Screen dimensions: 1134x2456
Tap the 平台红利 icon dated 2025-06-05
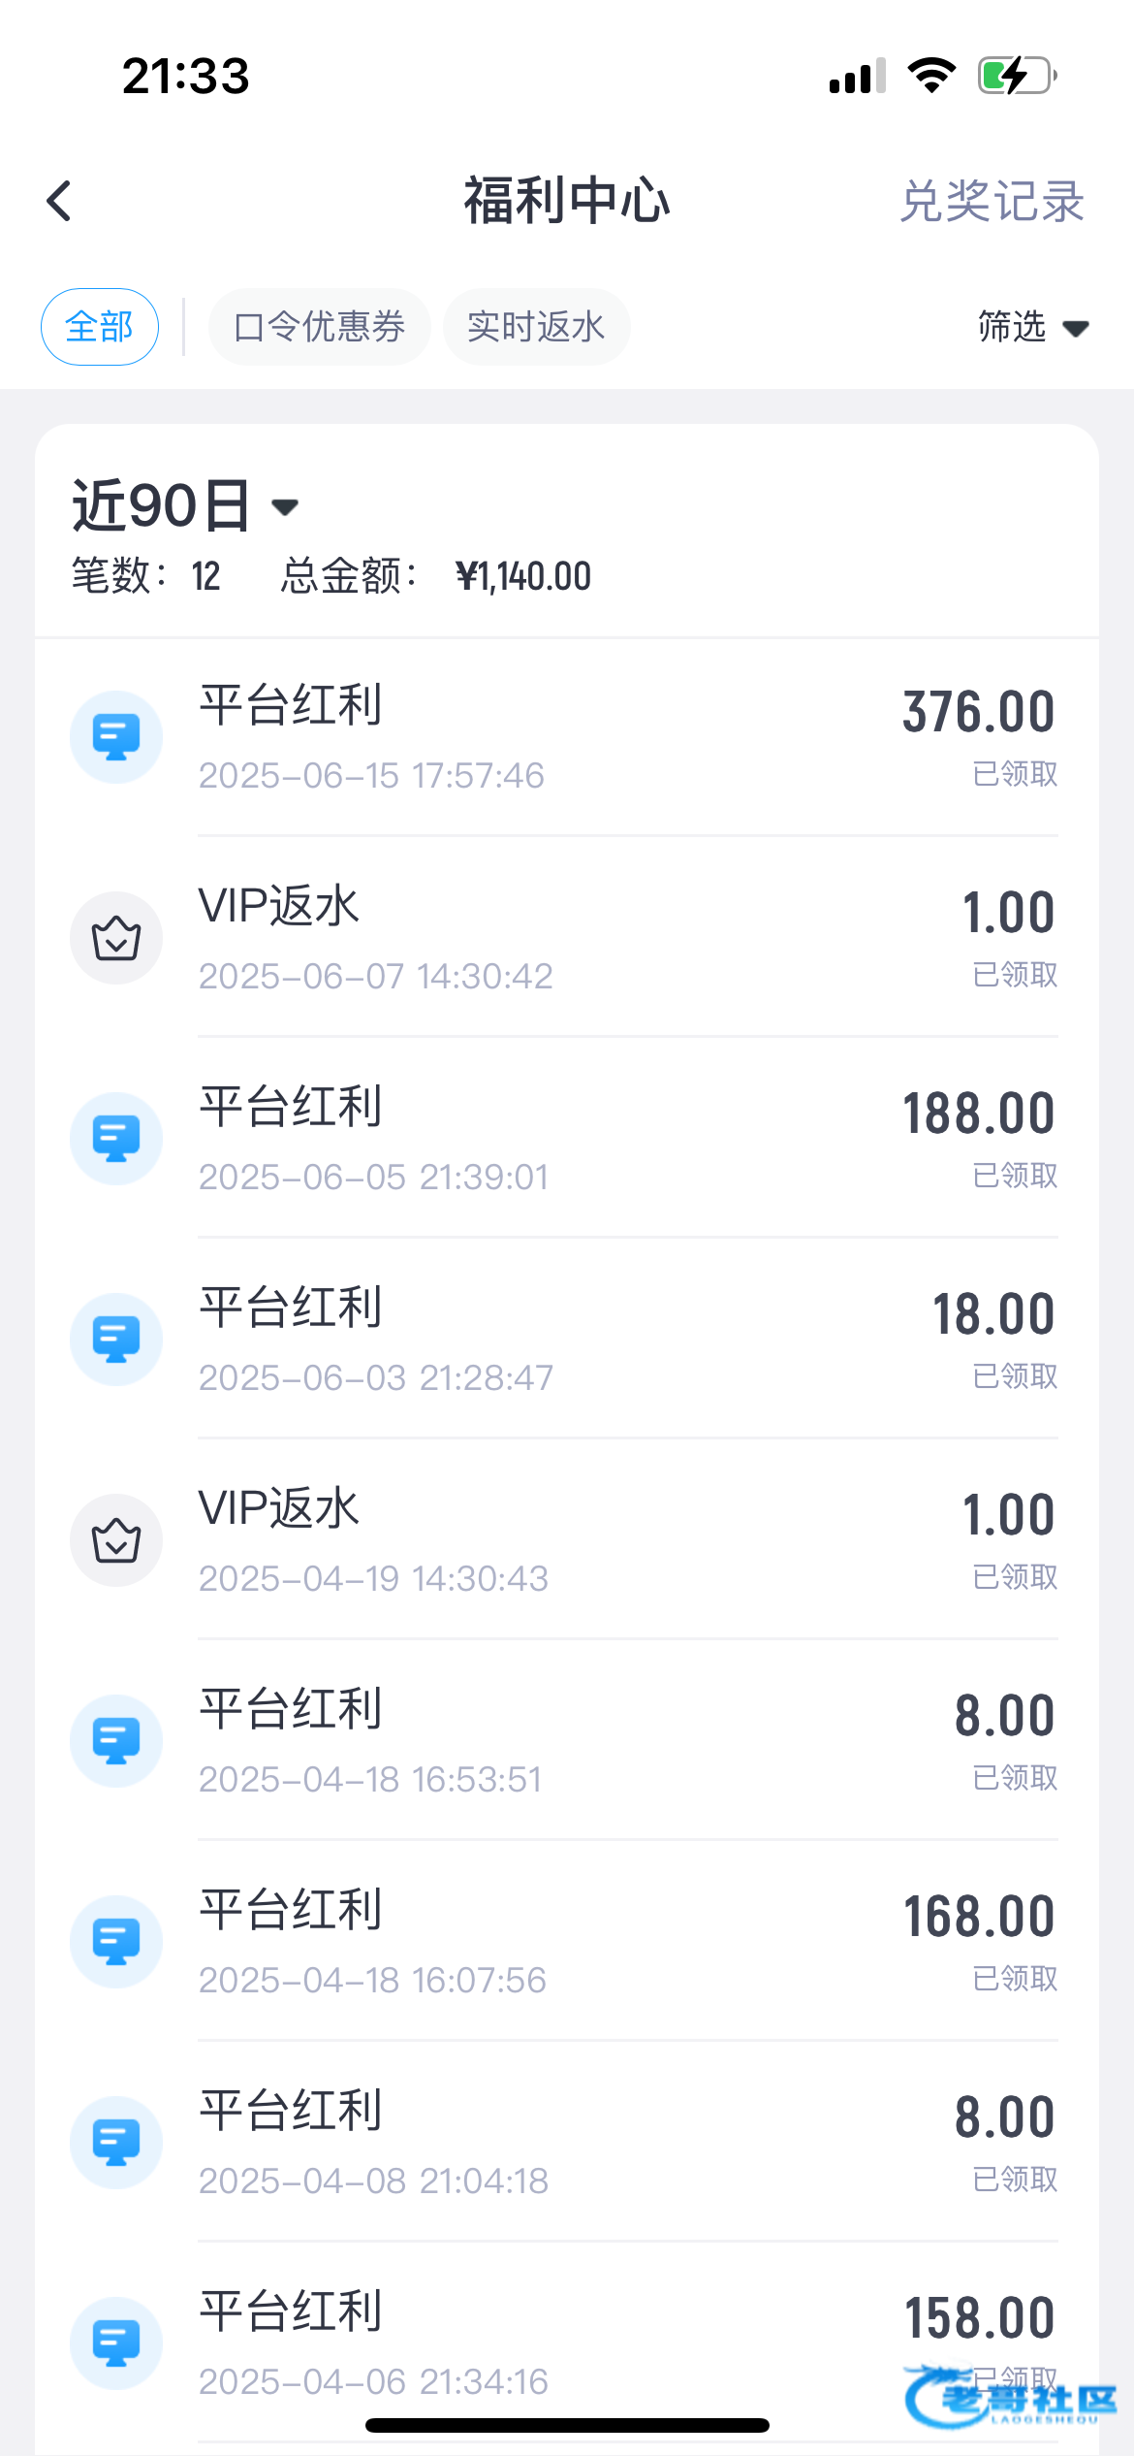116,1139
